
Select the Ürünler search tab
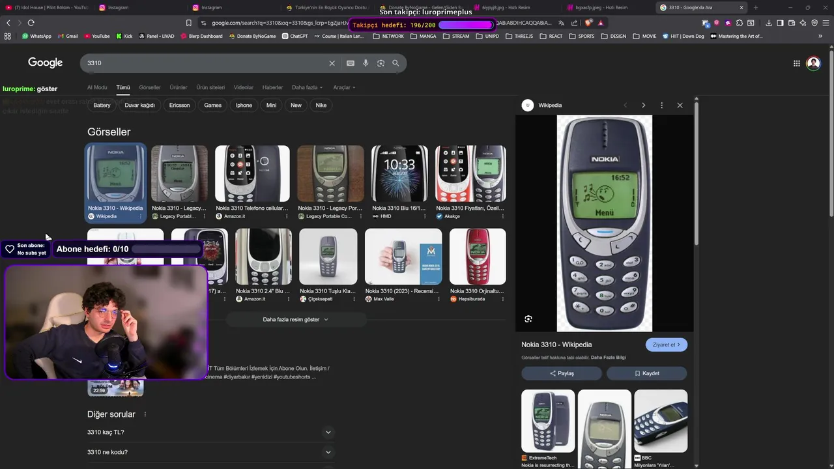click(179, 87)
